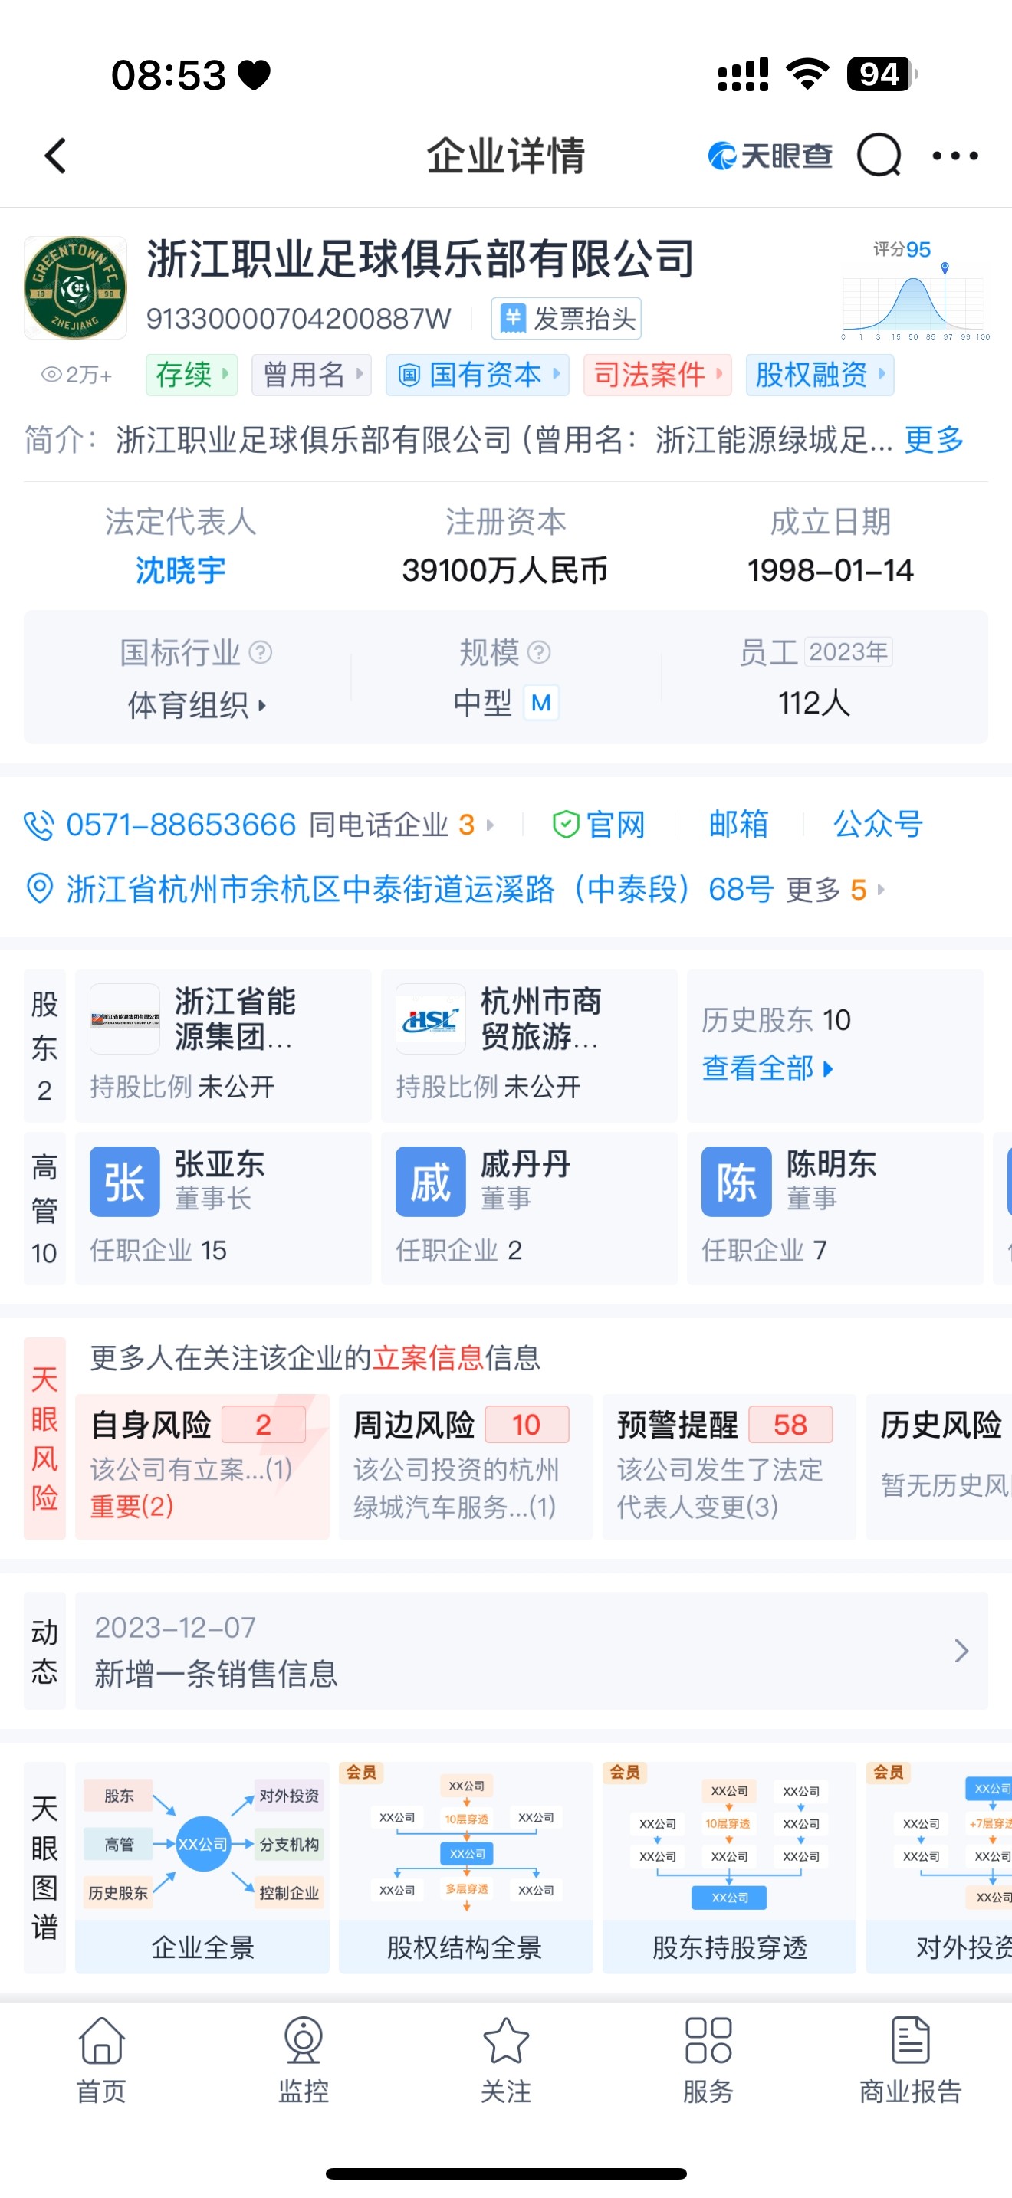The height and width of the screenshot is (2198, 1012).
Task: Open the 官网 official website link
Action: [x=599, y=825]
